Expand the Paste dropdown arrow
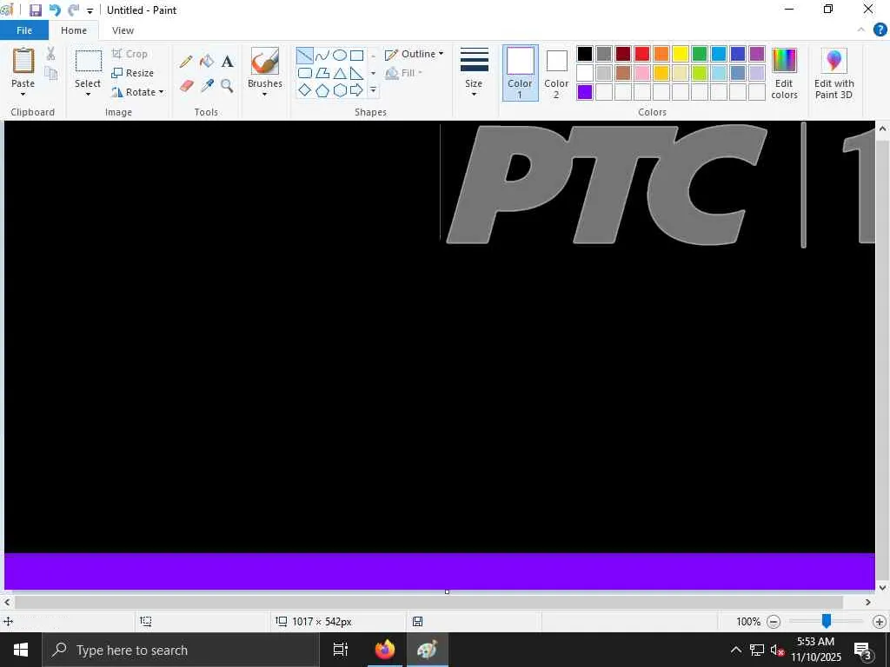The width and height of the screenshot is (890, 667). (23, 94)
